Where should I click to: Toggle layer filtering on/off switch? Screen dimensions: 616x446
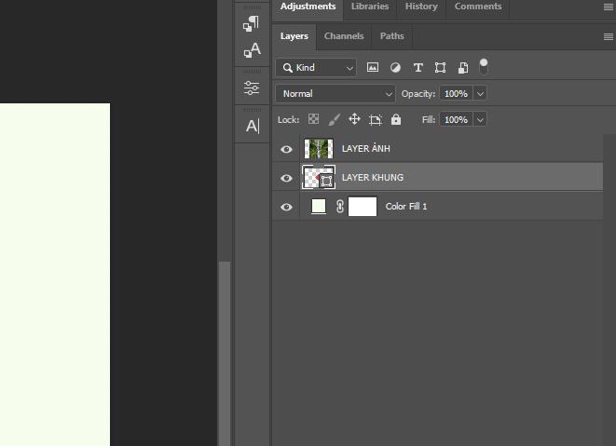484,66
